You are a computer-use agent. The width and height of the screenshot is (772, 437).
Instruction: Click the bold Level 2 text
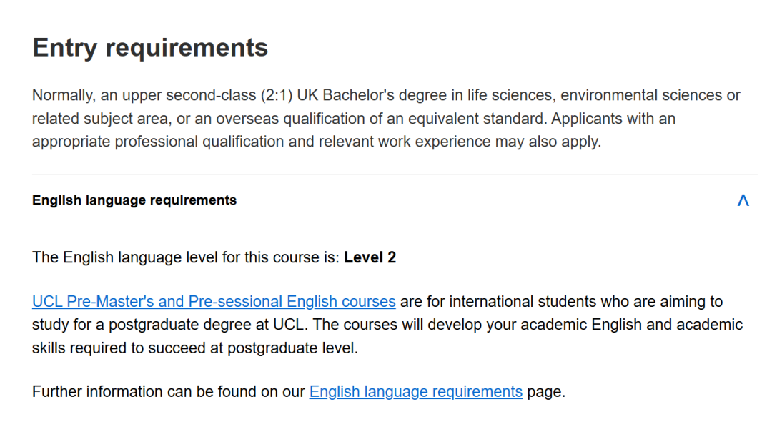(x=370, y=257)
